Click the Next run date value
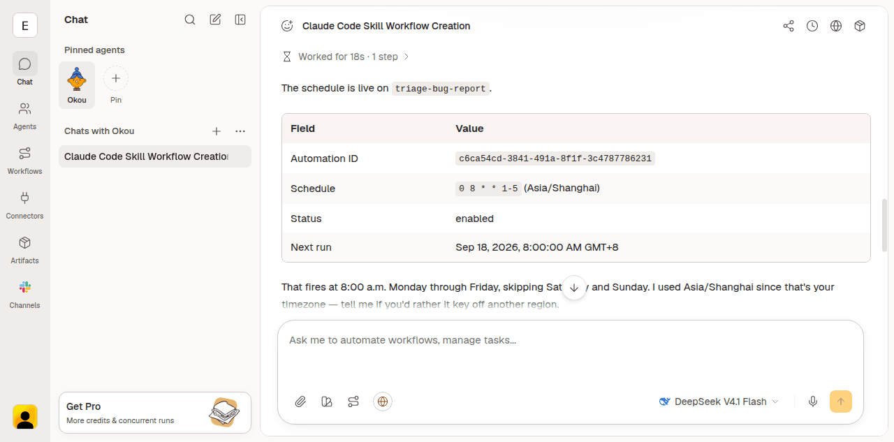Screen dimensions: 894x442 pos(537,247)
